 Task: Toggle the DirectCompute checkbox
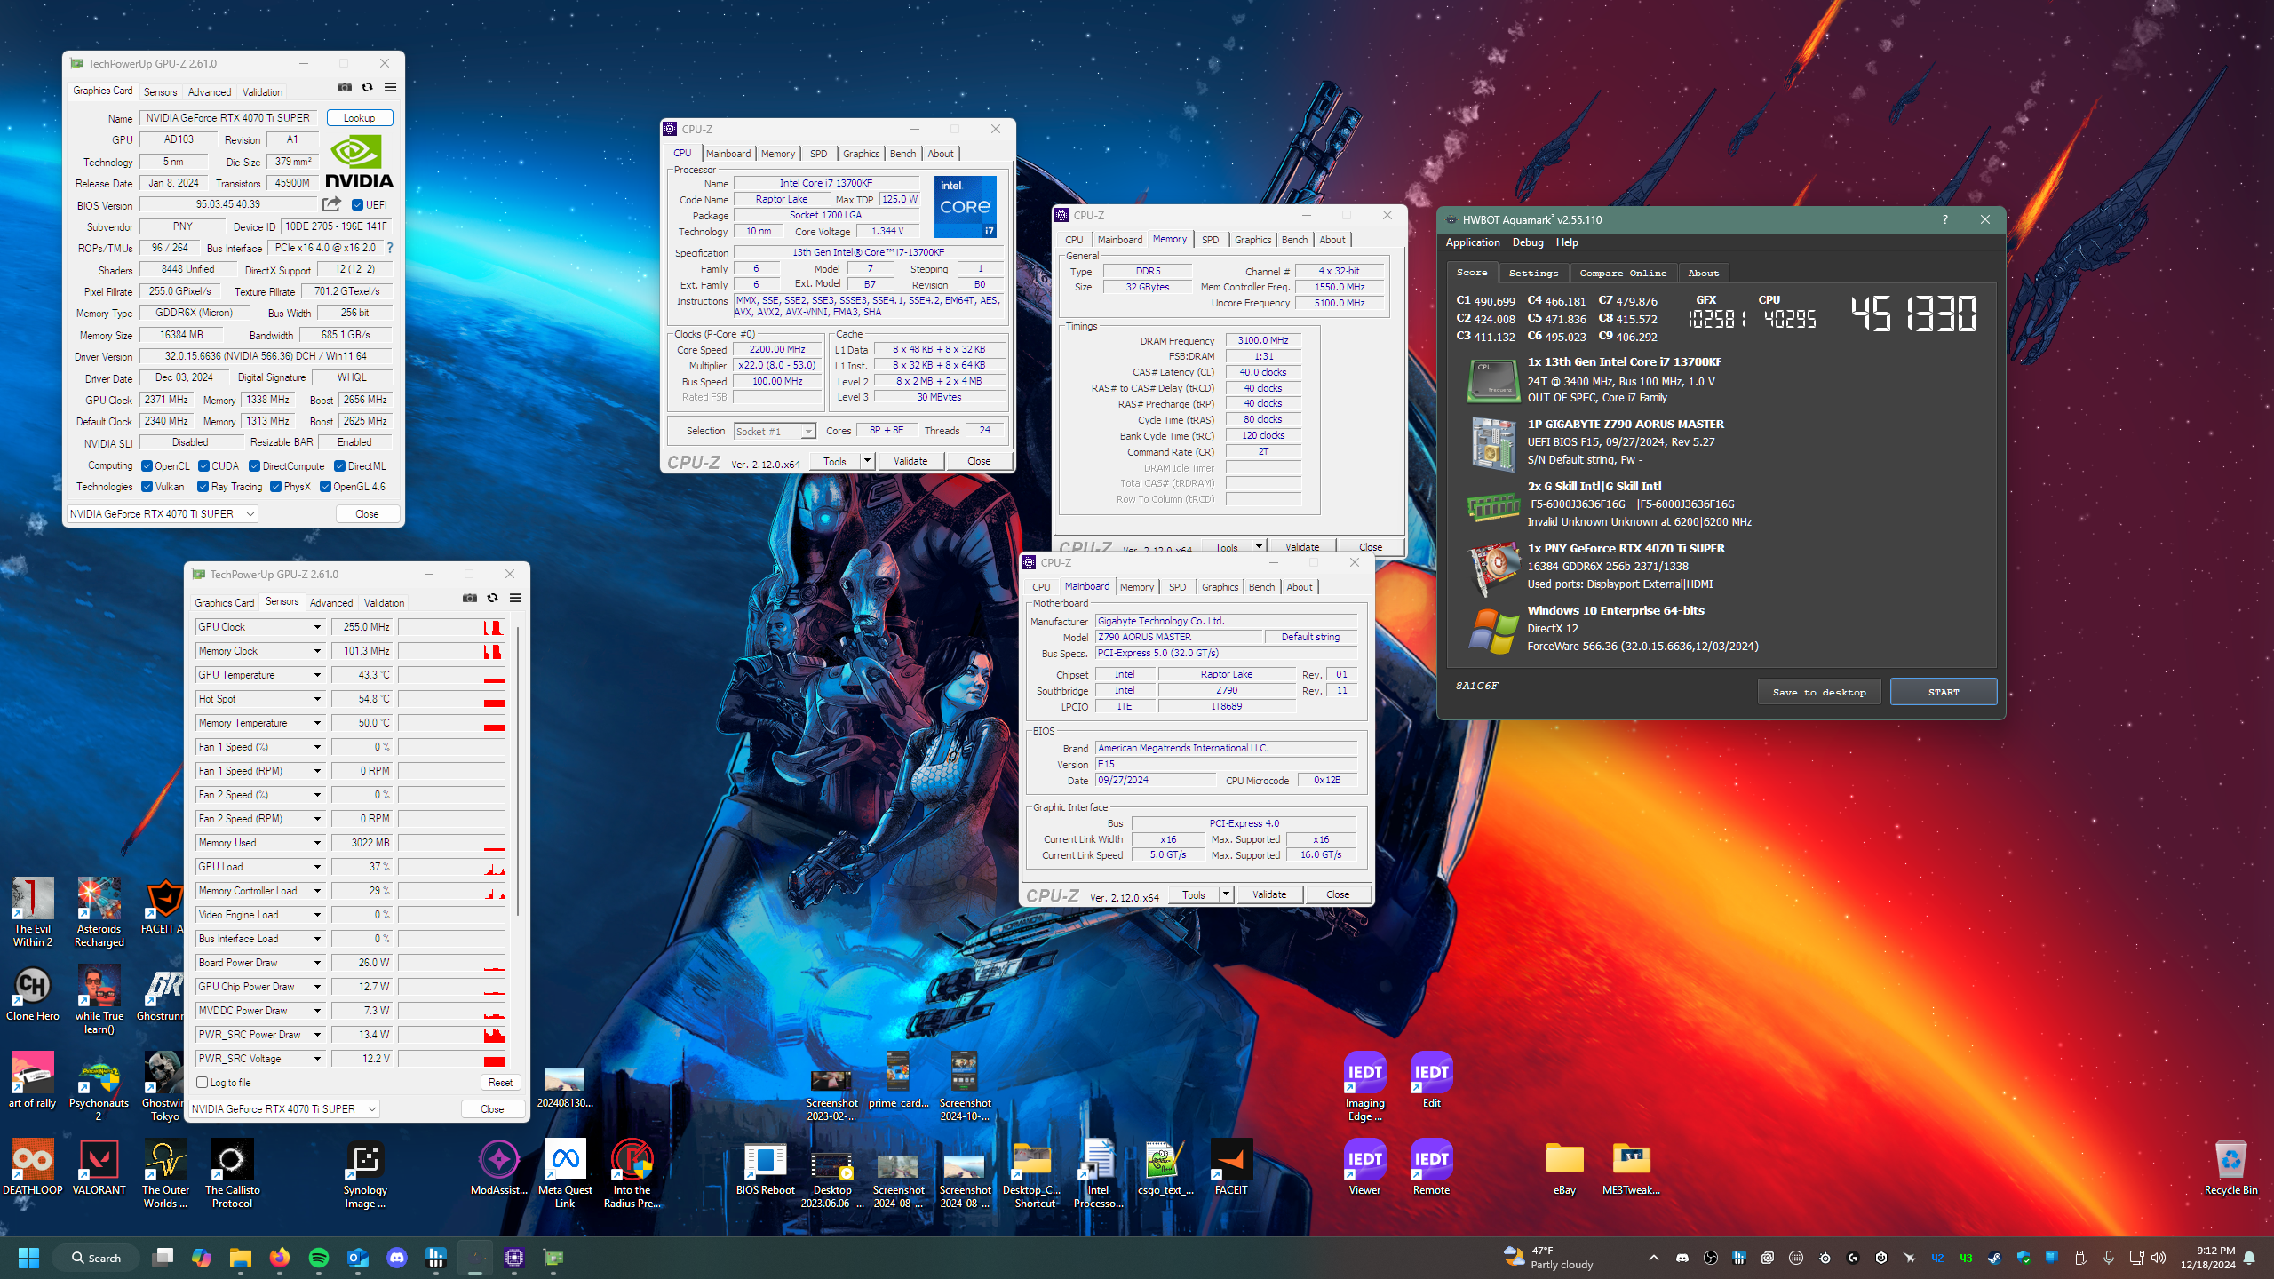click(x=254, y=465)
